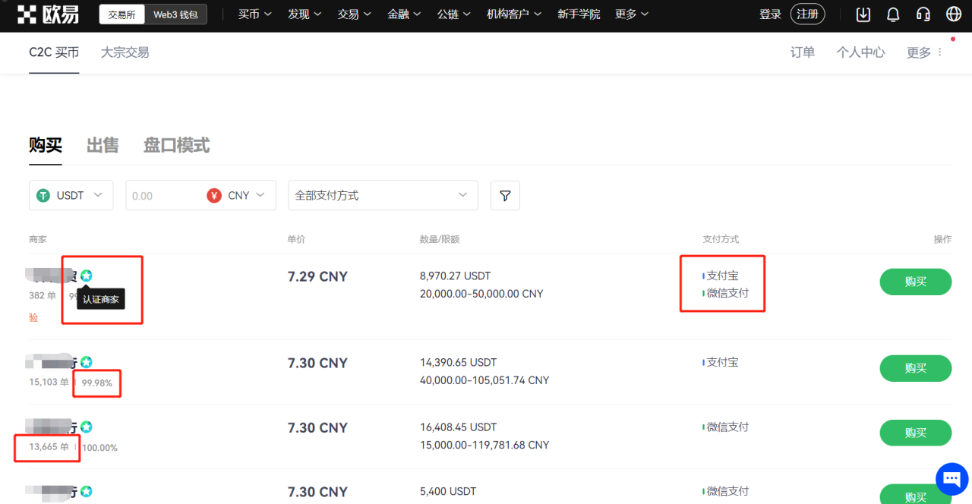Image resolution: width=972 pixels, height=504 pixels.
Task: Click 购买 for the 14,390.65 USDT offer
Action: pyautogui.click(x=916, y=368)
